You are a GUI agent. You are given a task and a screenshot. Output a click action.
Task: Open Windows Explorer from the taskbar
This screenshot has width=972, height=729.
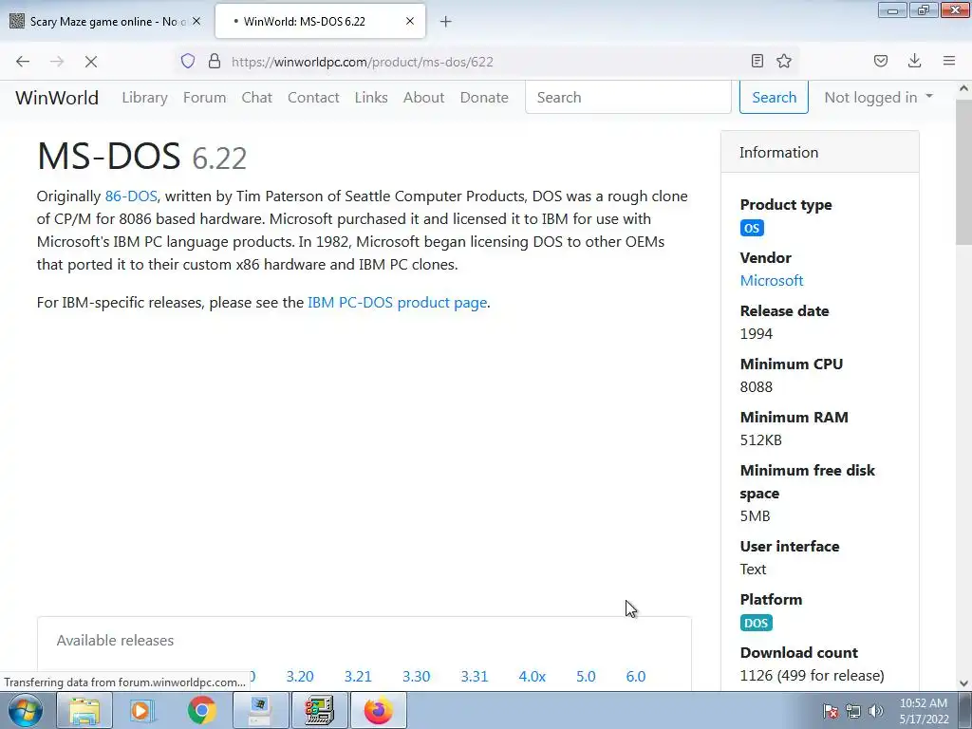[x=84, y=710]
